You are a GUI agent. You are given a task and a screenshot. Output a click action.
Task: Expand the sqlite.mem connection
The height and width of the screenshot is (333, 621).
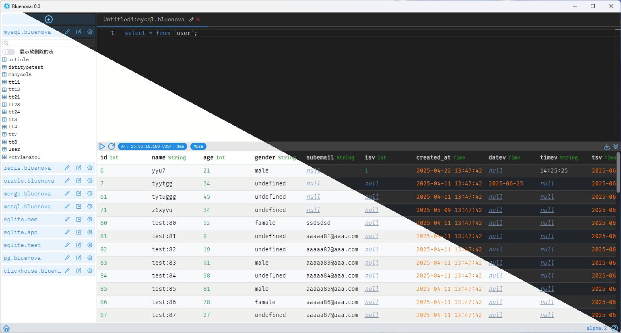coord(21,219)
